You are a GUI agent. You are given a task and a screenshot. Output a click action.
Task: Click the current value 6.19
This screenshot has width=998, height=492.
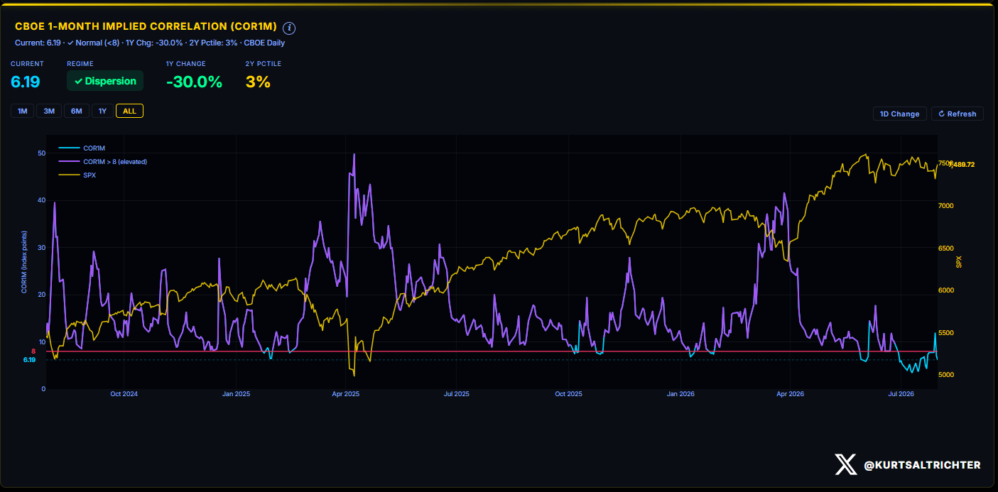click(x=25, y=82)
